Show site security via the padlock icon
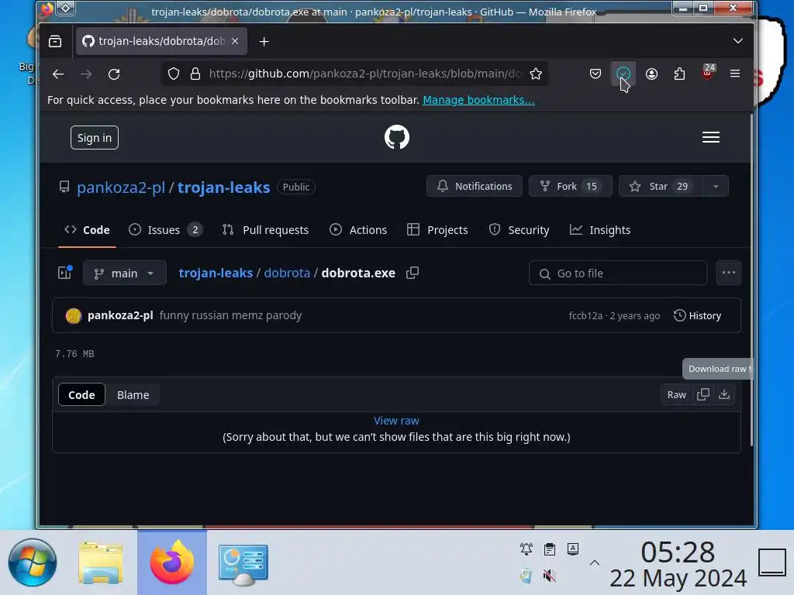Viewport: 794px width, 595px height. pos(195,74)
